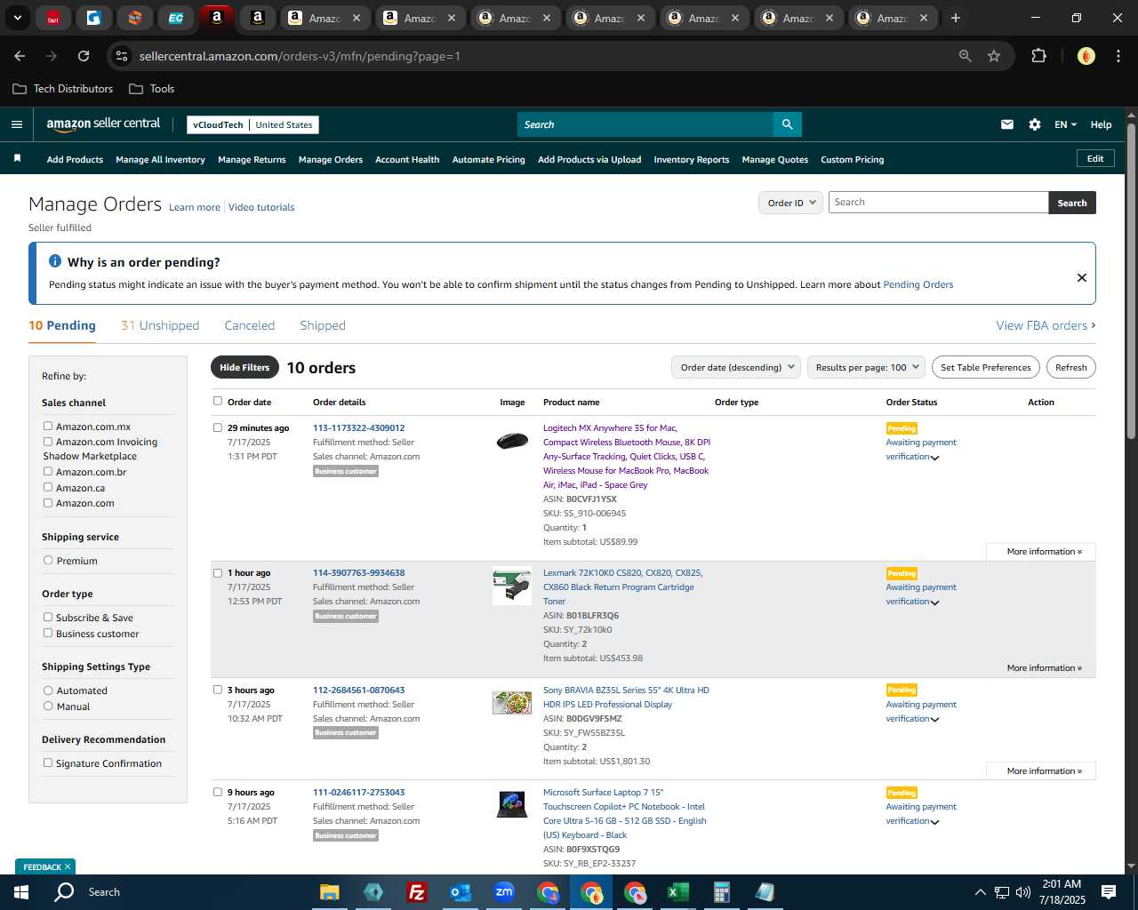The image size is (1138, 910).
Task: Open the View FBA orders link
Action: (x=1046, y=325)
